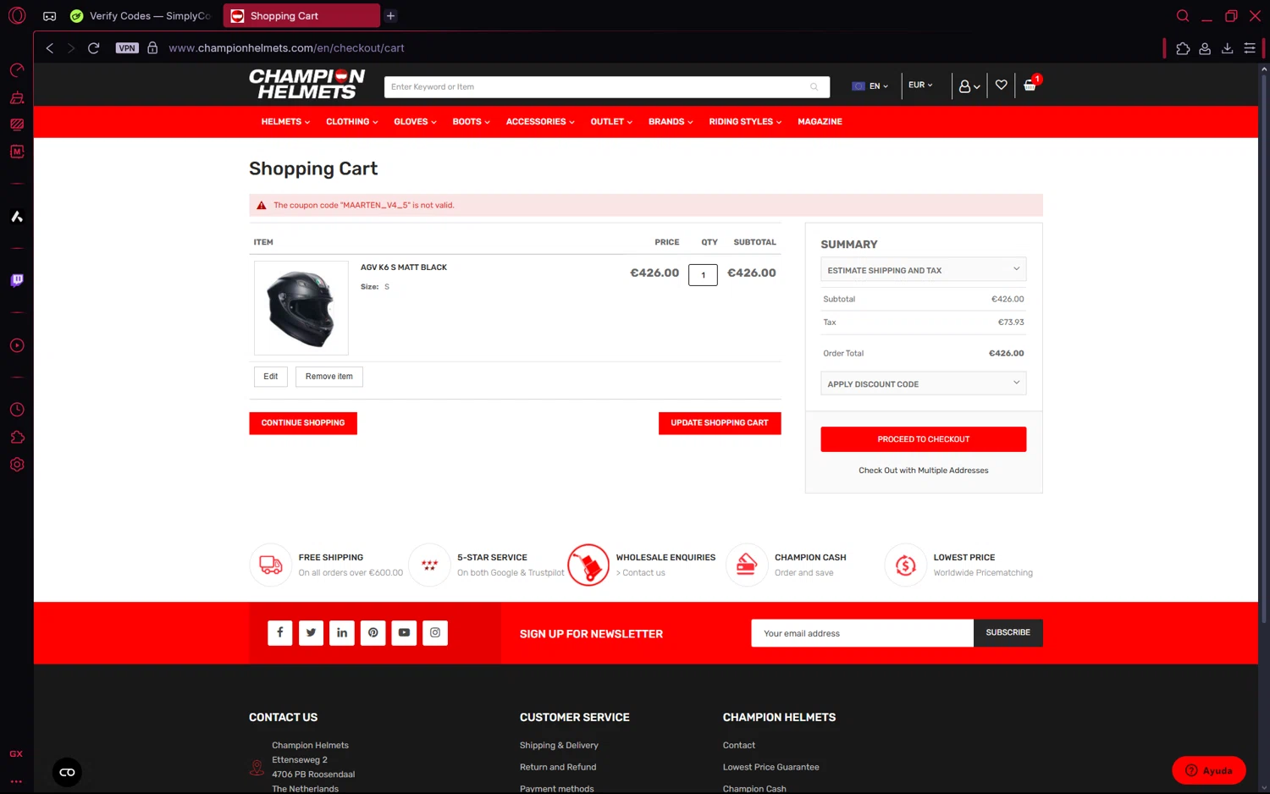Open the settings gear in the Opera sidebar
1270x794 pixels.
17,465
